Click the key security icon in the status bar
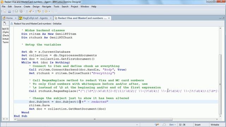Viewport: 226px width, 127px height. click(157, 125)
